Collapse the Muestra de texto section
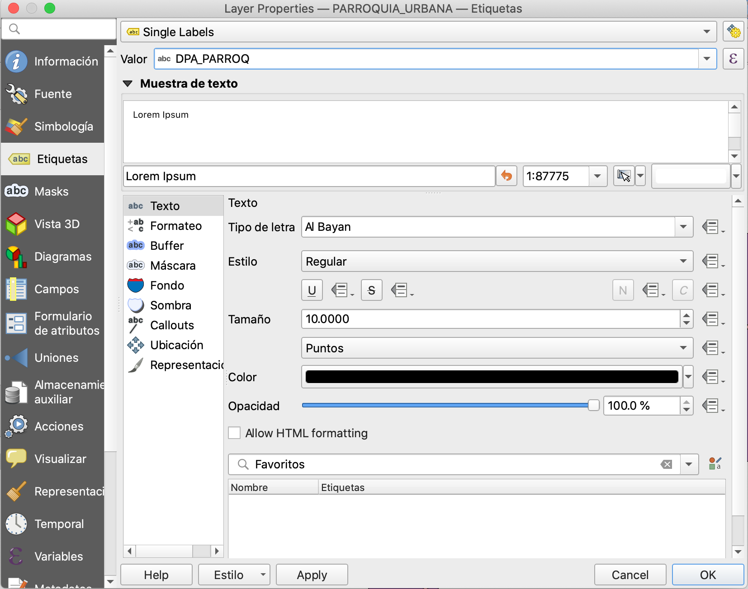Screen dimensions: 748x589 [x=128, y=84]
